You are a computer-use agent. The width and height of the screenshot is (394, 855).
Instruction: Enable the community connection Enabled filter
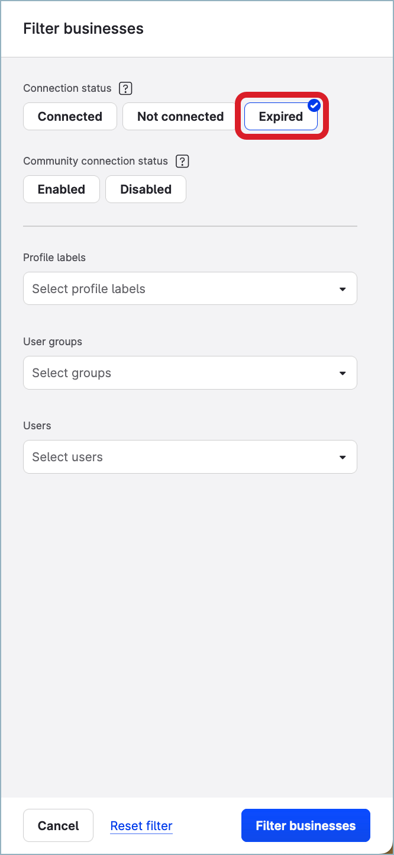pyautogui.click(x=62, y=189)
